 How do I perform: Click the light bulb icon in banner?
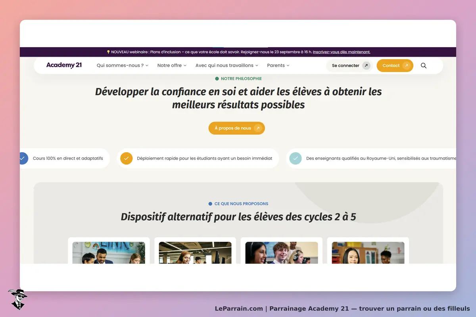[108, 52]
